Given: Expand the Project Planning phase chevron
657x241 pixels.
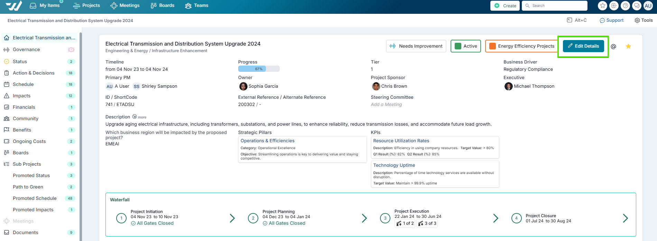Looking at the screenshot, I should pos(364,218).
